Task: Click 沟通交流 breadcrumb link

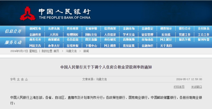Action: click(71, 51)
